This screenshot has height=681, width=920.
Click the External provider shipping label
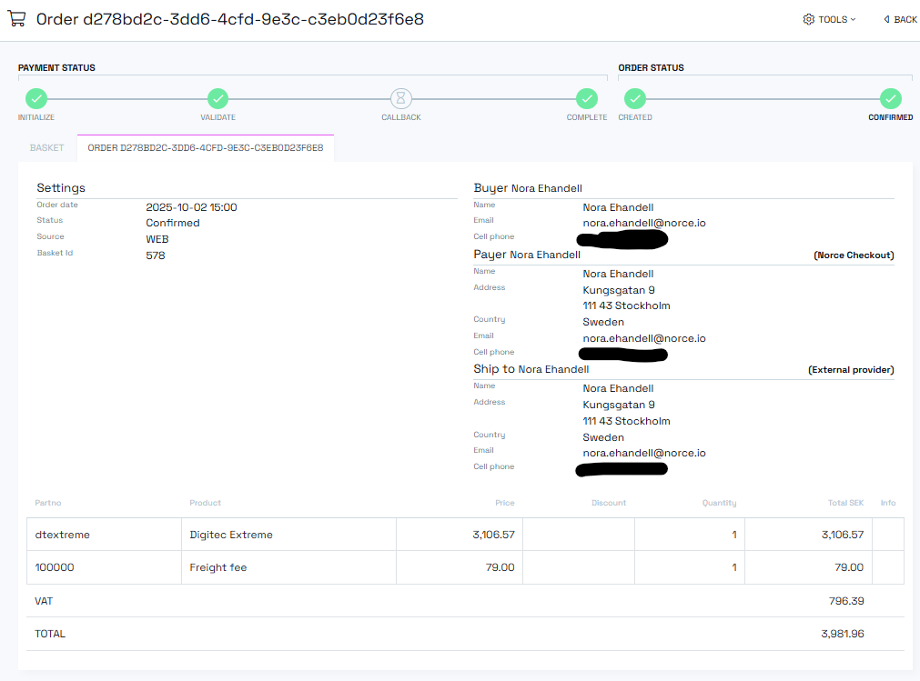(851, 370)
